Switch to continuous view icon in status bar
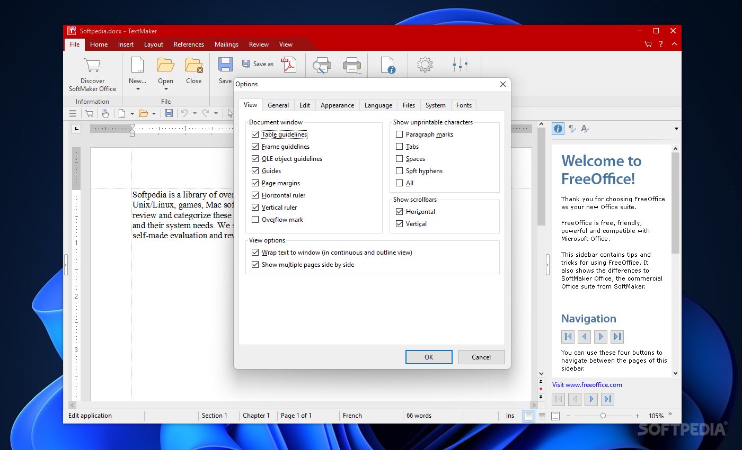 [542, 416]
